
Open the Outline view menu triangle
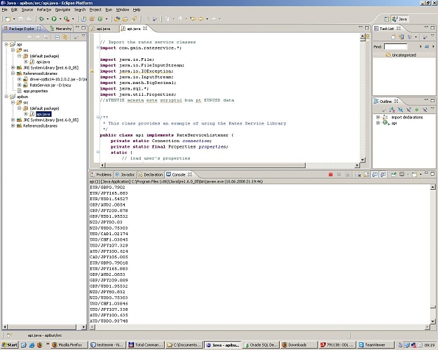coord(432,108)
